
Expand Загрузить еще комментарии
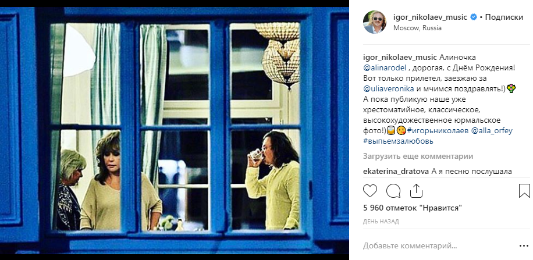pyautogui.click(x=418, y=156)
